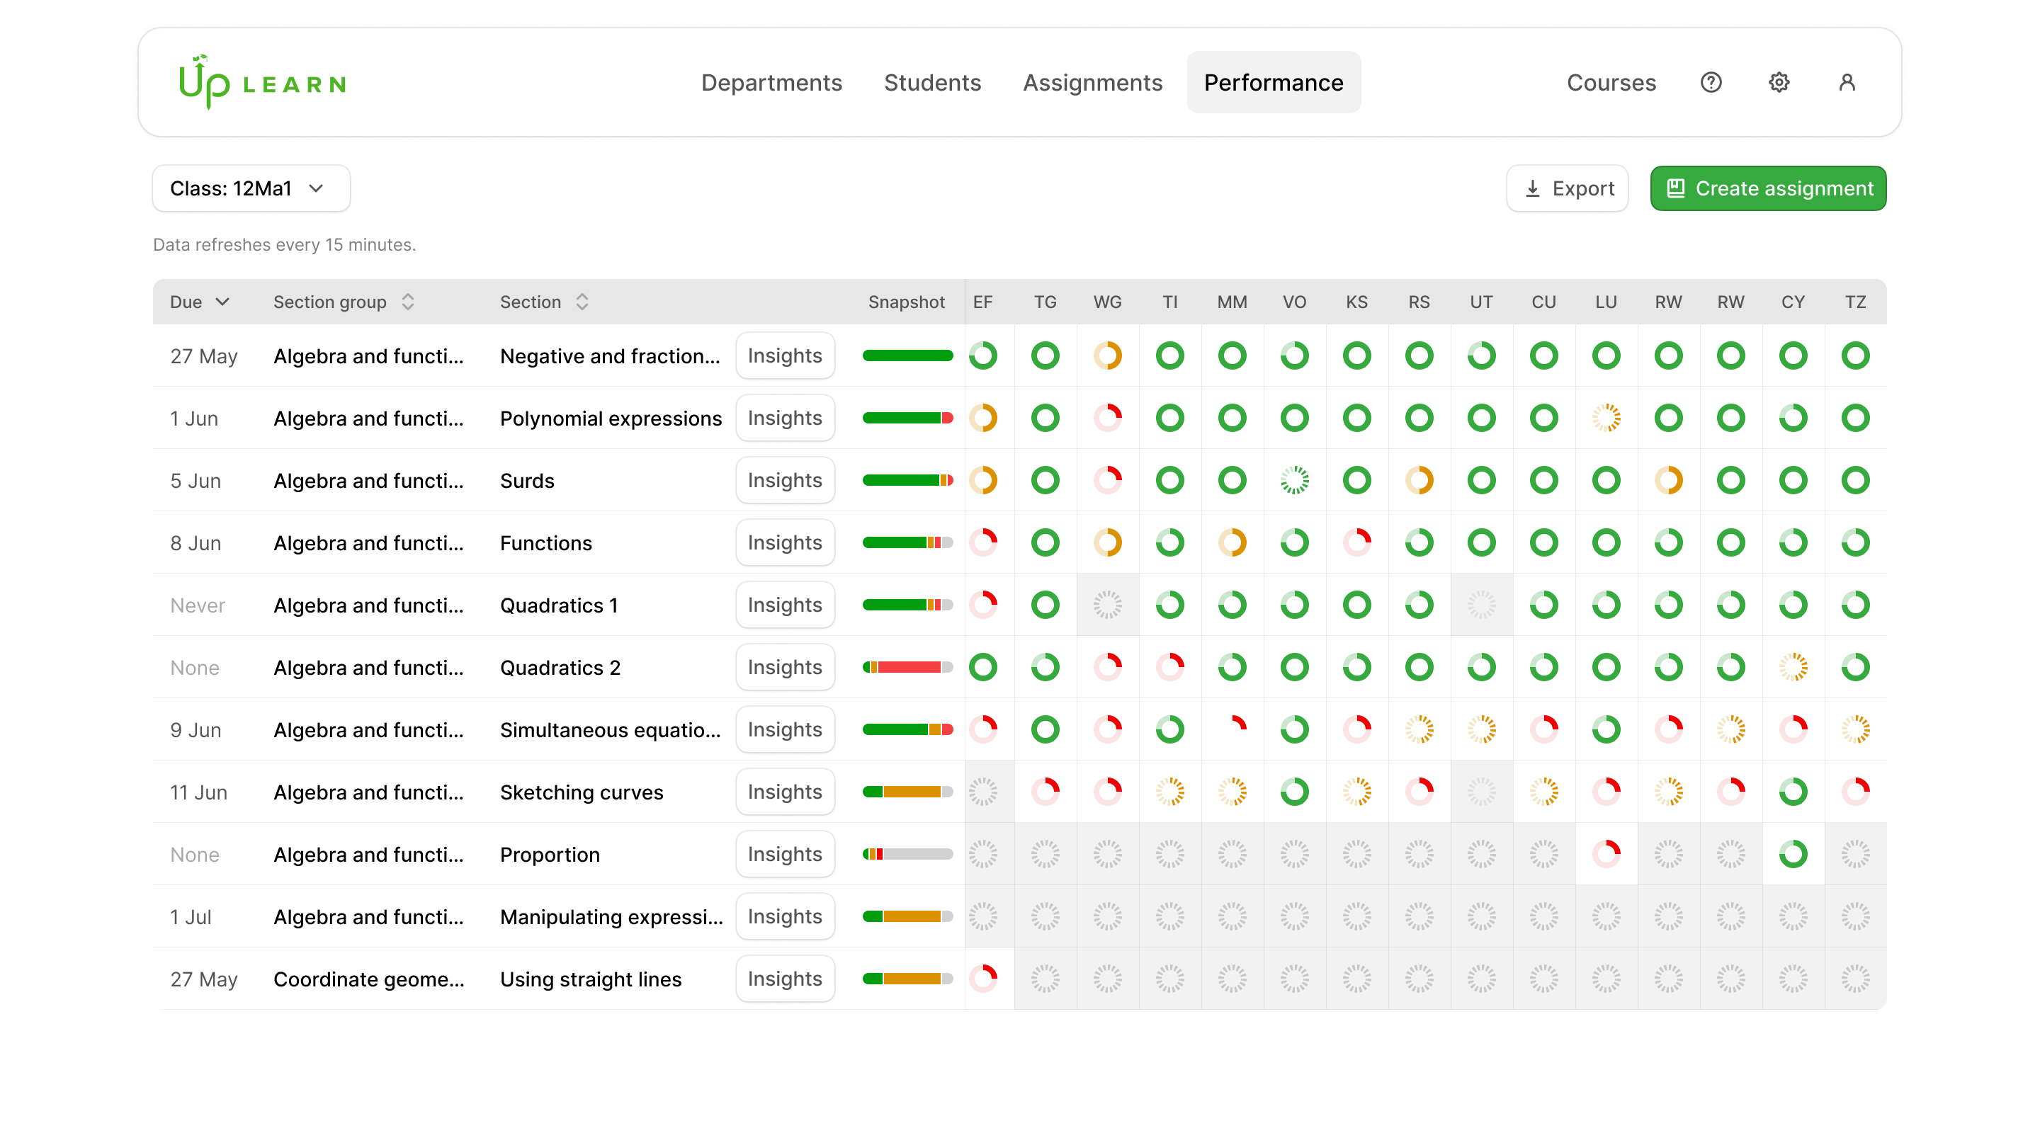Viewport: 2040px width, 1133px height.
Task: Sort by Section group column
Action: [344, 302]
